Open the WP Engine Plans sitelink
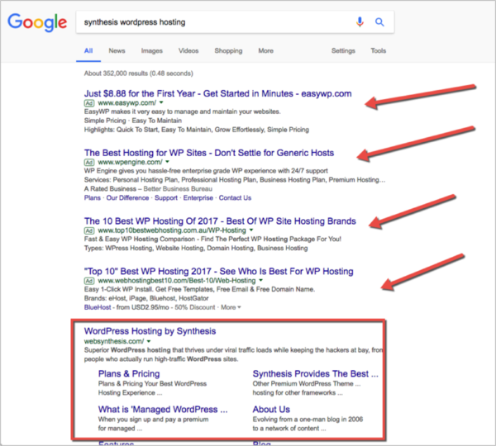This screenshot has height=446, width=496. click(x=93, y=198)
